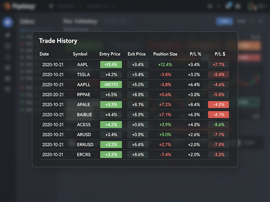
Task: Click the green -38C172 entry price badge
Action: click(111, 85)
